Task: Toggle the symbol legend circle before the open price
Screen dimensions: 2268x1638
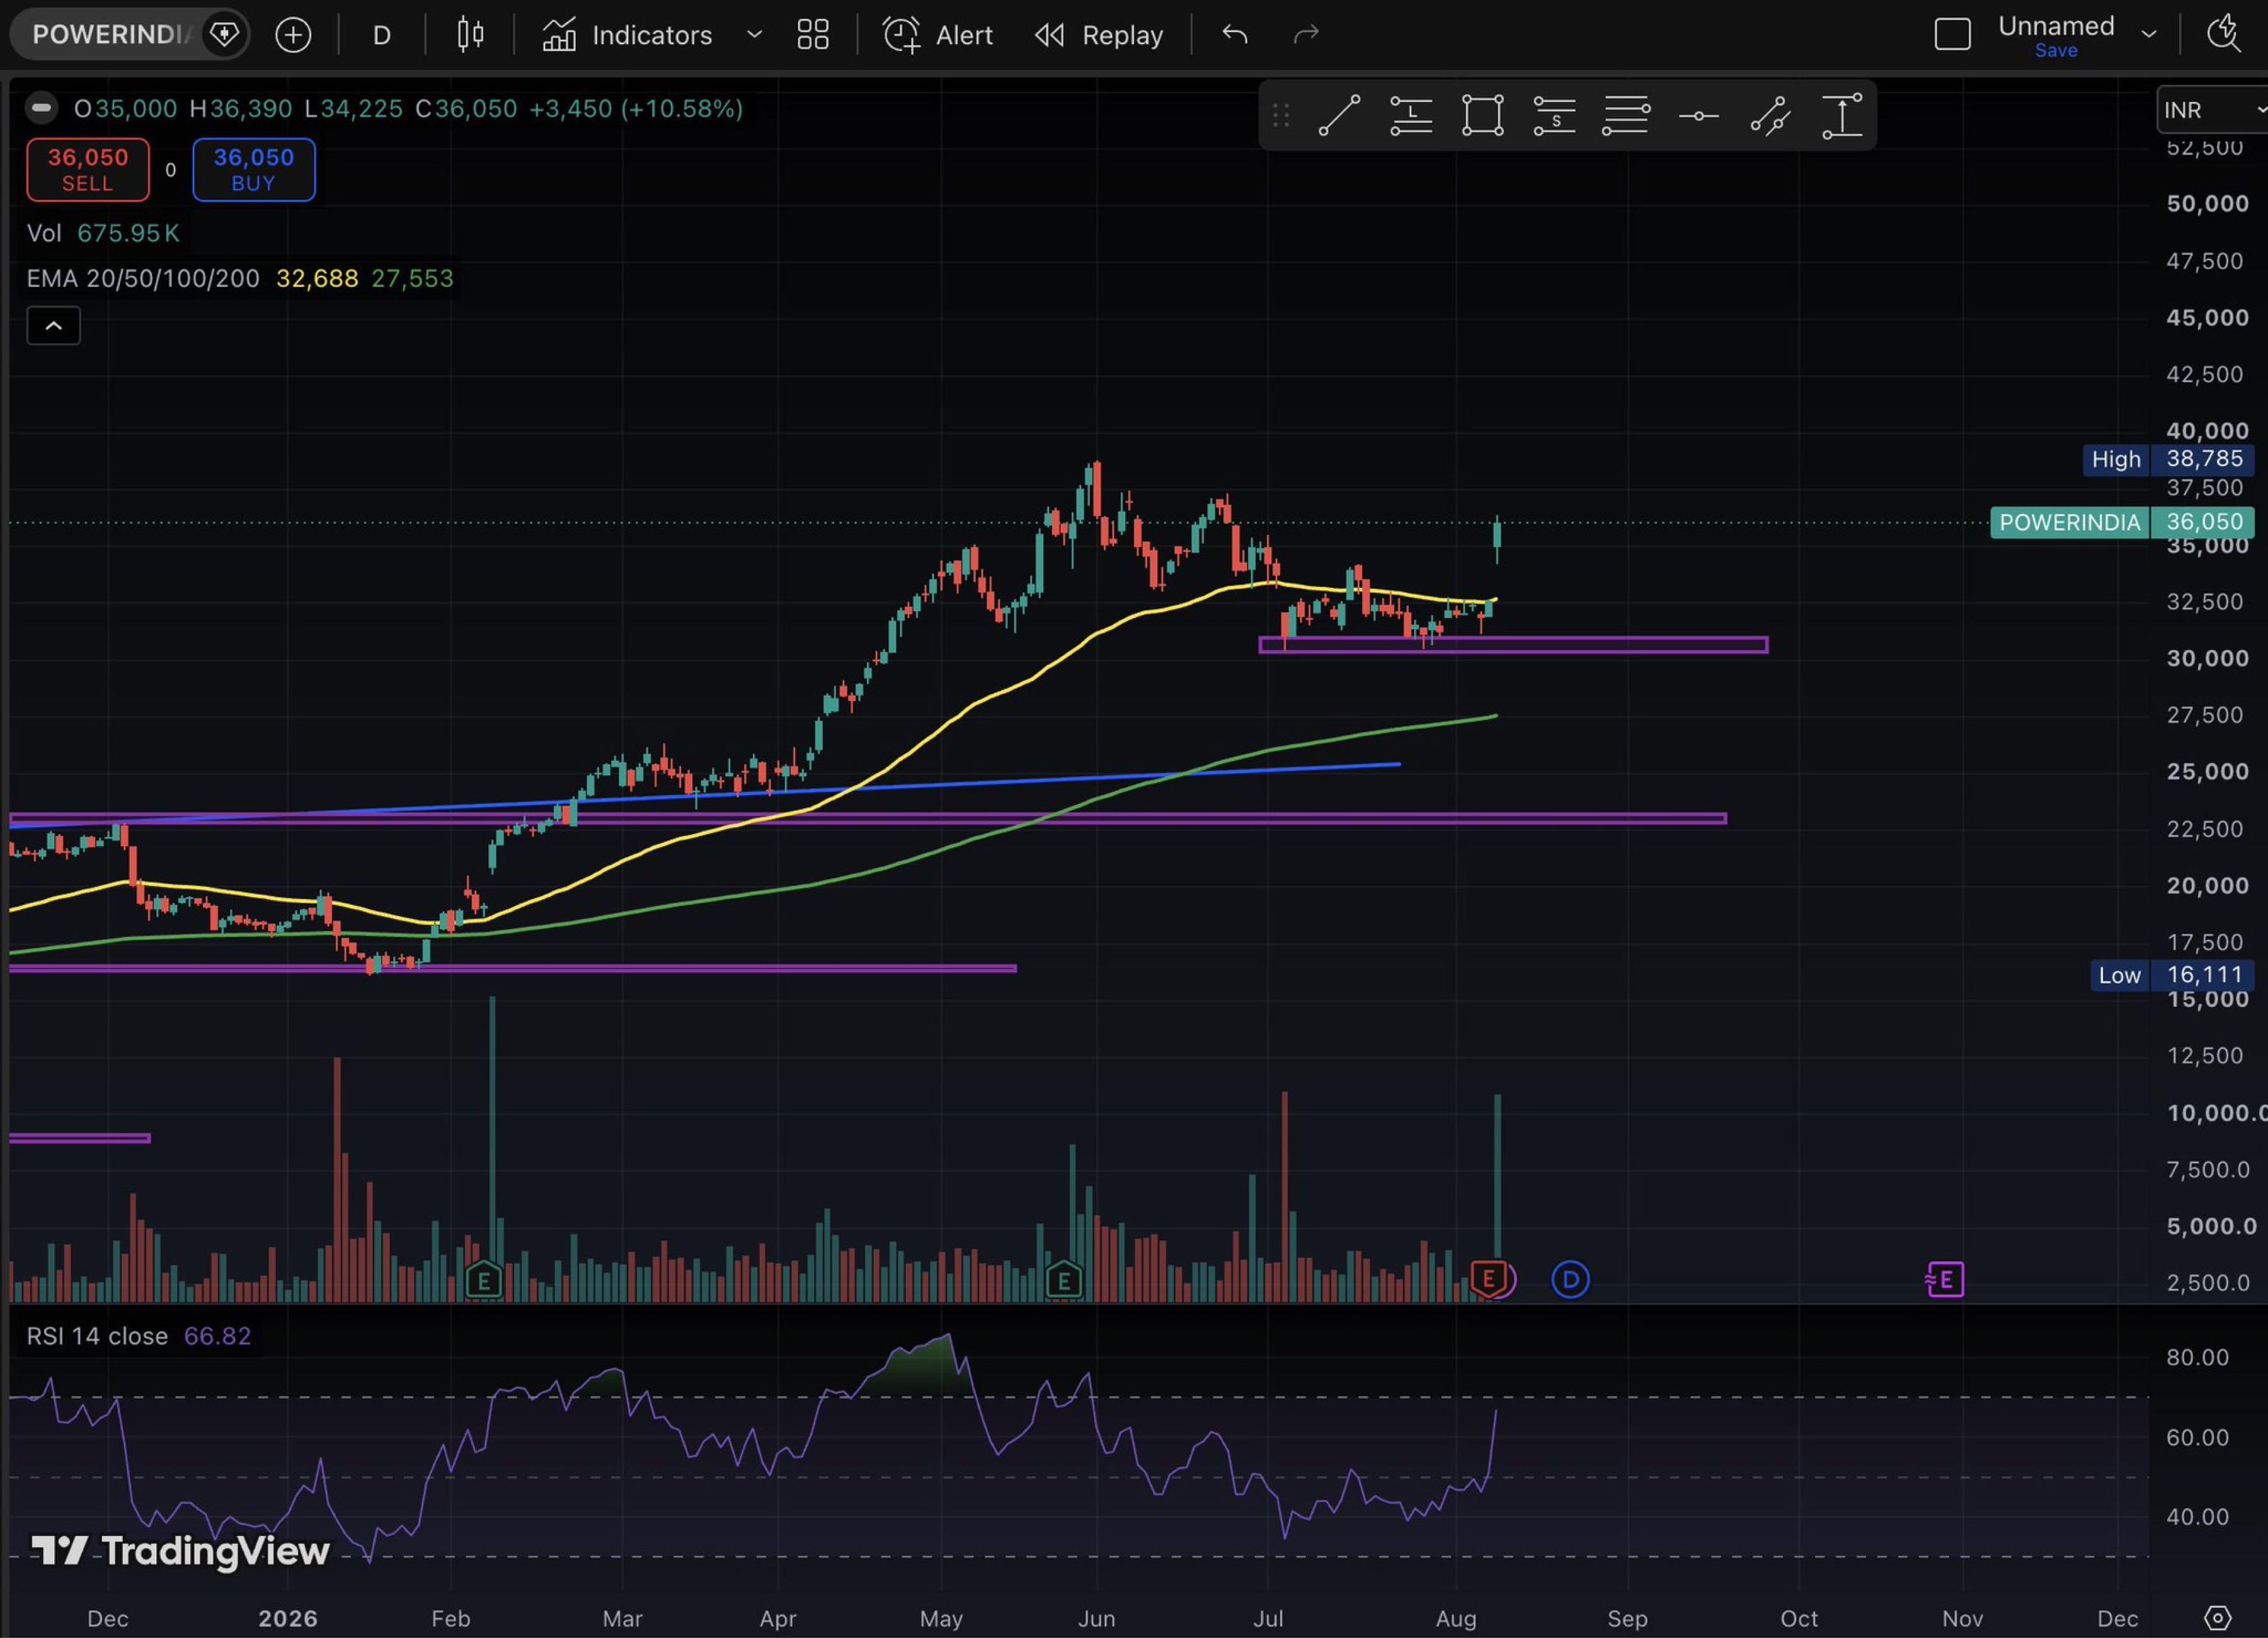Action: point(41,108)
